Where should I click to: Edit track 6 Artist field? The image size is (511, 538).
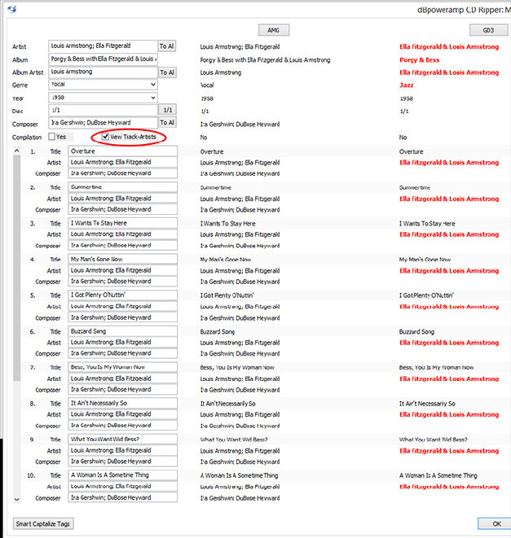point(123,343)
